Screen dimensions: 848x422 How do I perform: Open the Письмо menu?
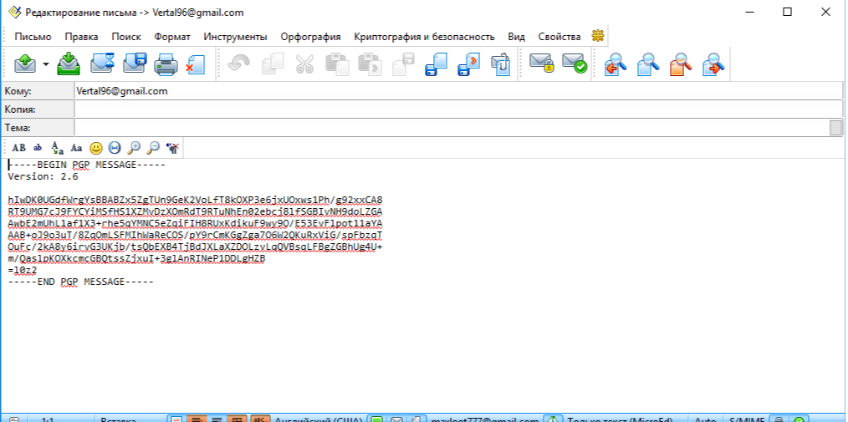pos(33,37)
